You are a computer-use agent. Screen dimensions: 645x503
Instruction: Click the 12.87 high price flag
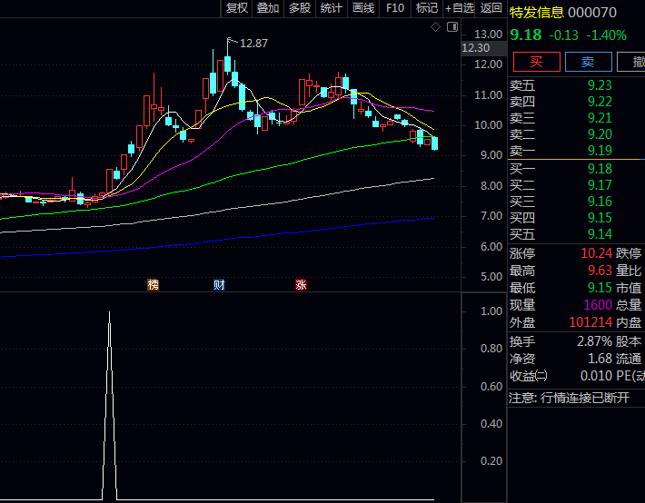click(252, 43)
